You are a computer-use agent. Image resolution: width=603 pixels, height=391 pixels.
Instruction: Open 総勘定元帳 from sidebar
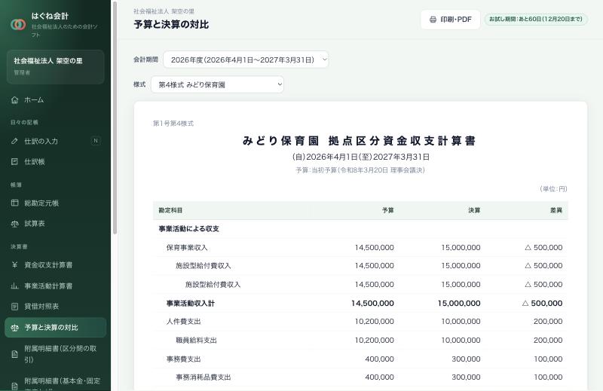[55, 203]
